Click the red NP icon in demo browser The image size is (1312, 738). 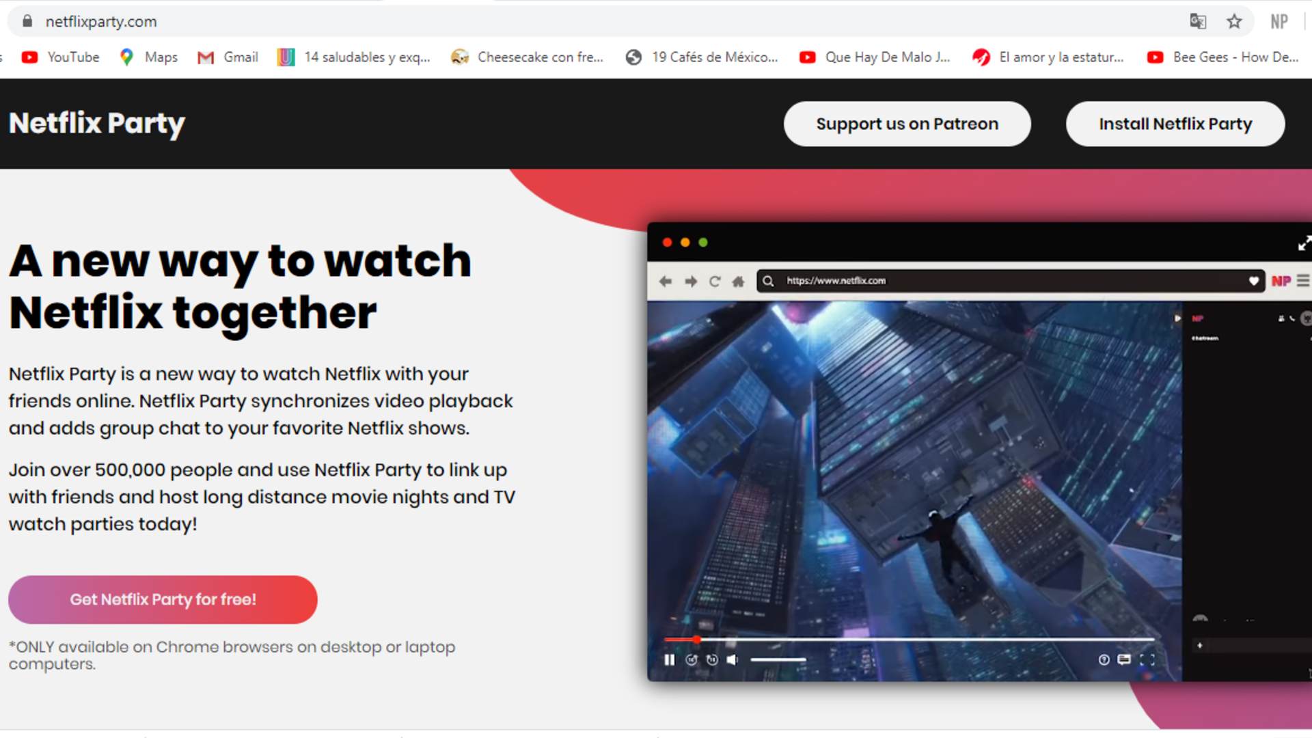click(x=1281, y=281)
